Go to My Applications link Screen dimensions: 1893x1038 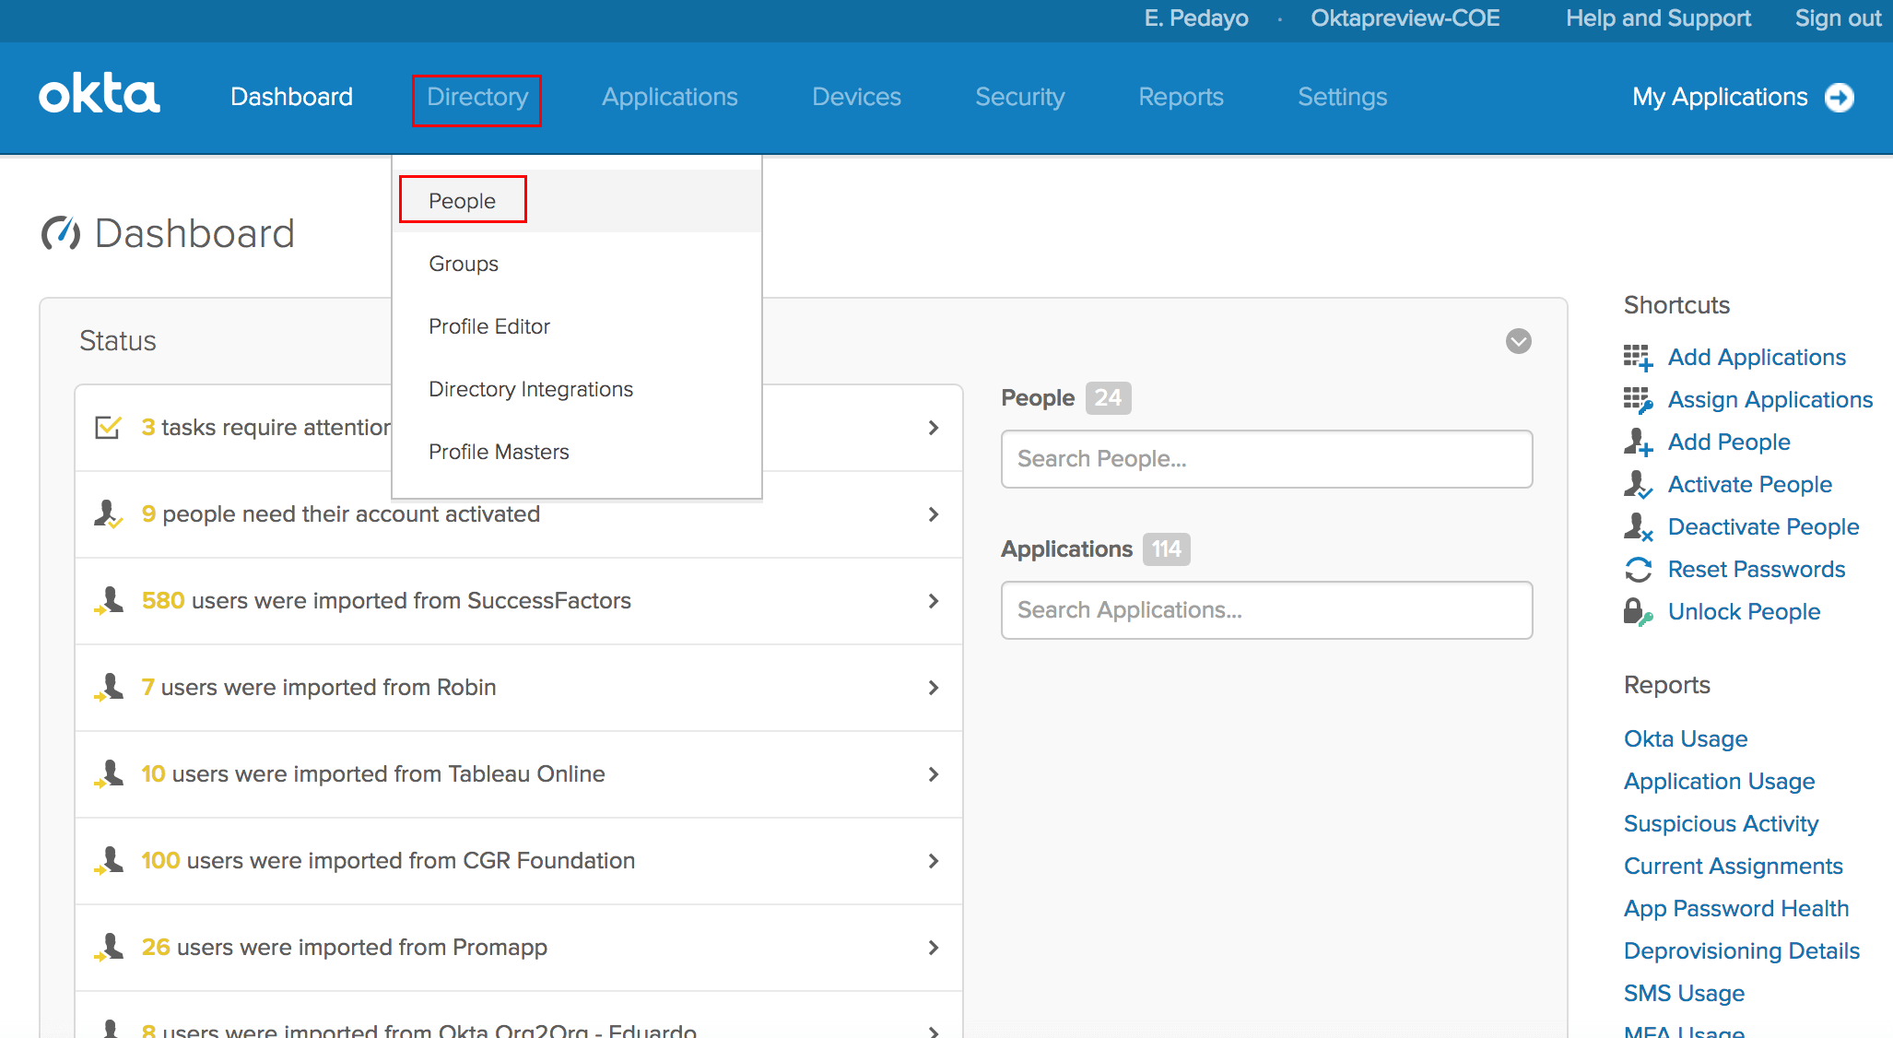pyautogui.click(x=1720, y=97)
